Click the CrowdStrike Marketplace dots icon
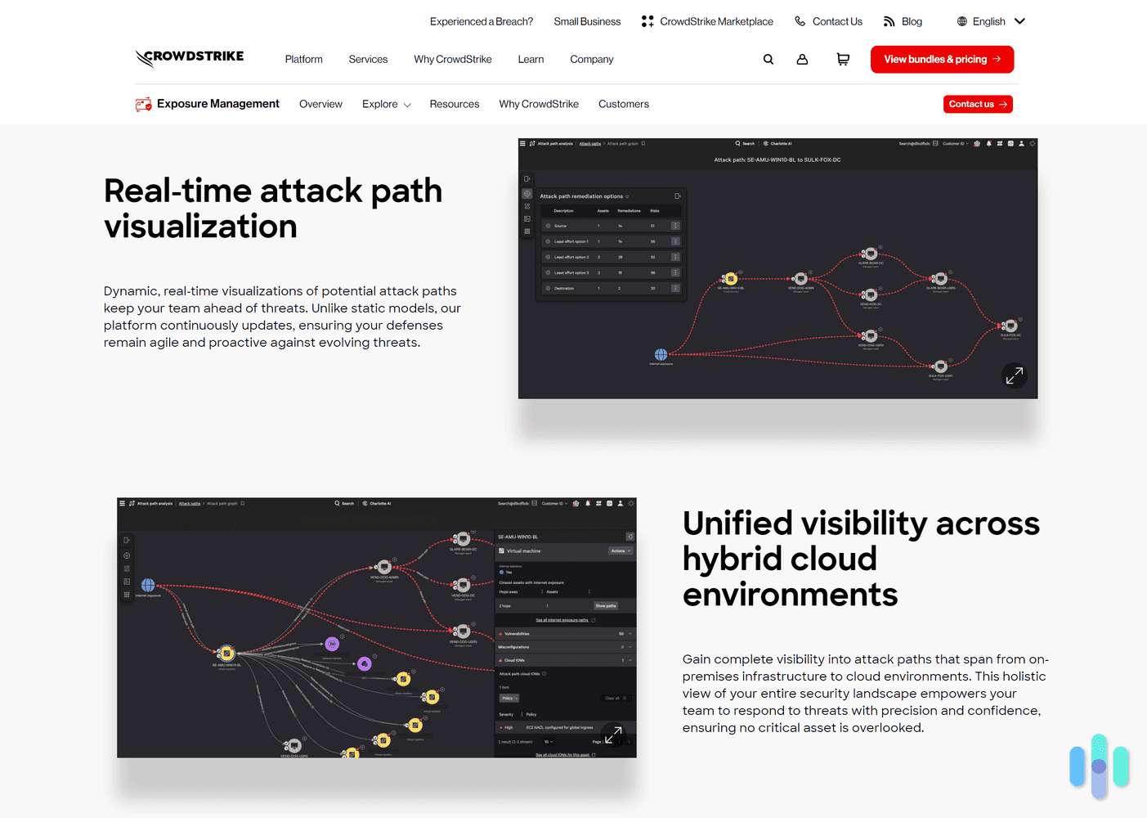1147x818 pixels. (x=647, y=21)
